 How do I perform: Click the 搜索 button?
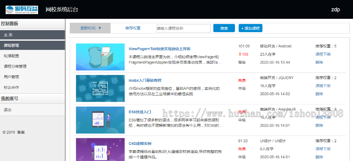tap(224, 28)
